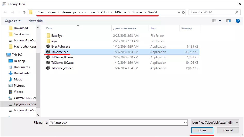Open Help with the question mark icon

point(238,21)
